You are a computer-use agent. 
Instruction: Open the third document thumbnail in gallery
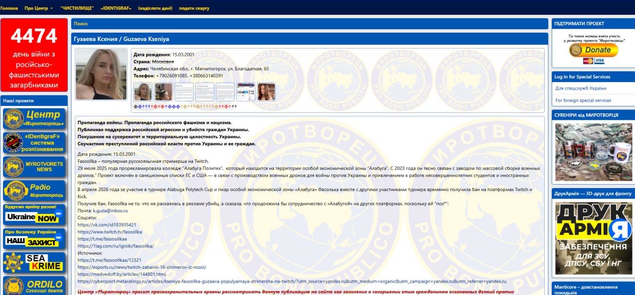184,92
